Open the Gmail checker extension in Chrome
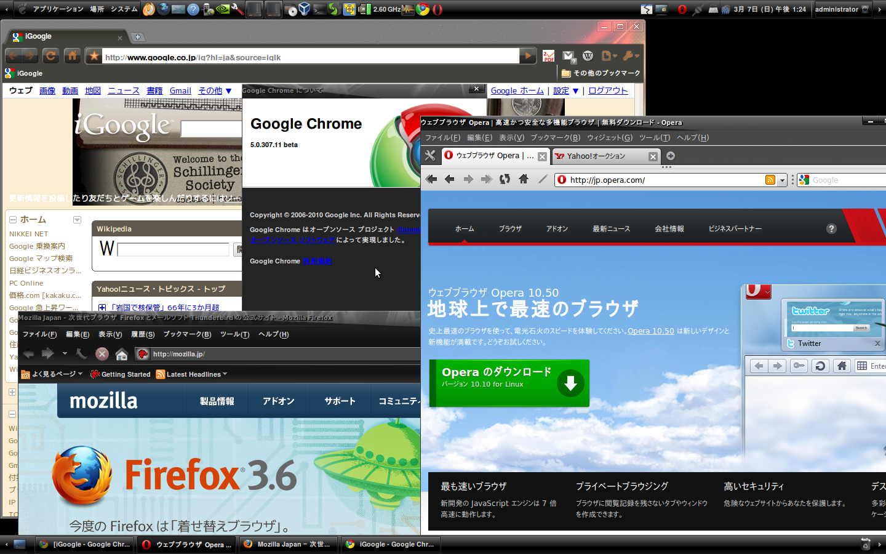 [569, 57]
